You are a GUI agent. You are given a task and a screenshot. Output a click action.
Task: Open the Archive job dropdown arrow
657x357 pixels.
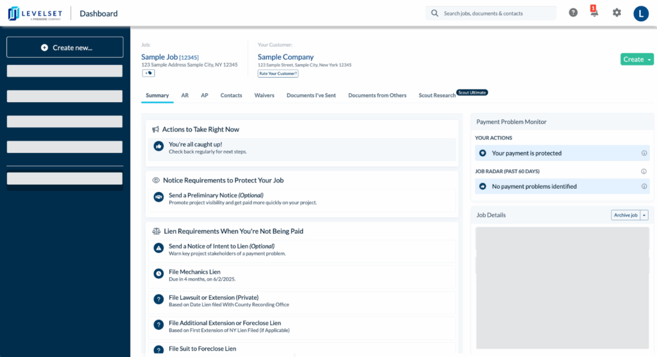645,215
